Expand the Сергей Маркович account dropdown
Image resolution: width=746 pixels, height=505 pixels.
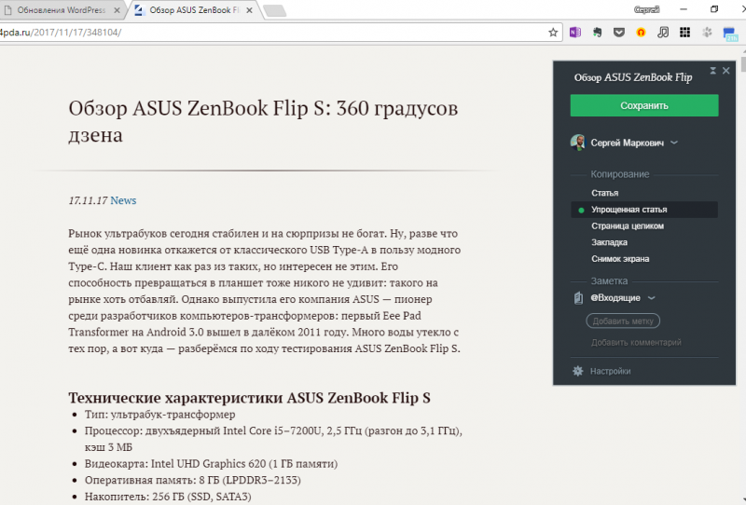(674, 143)
